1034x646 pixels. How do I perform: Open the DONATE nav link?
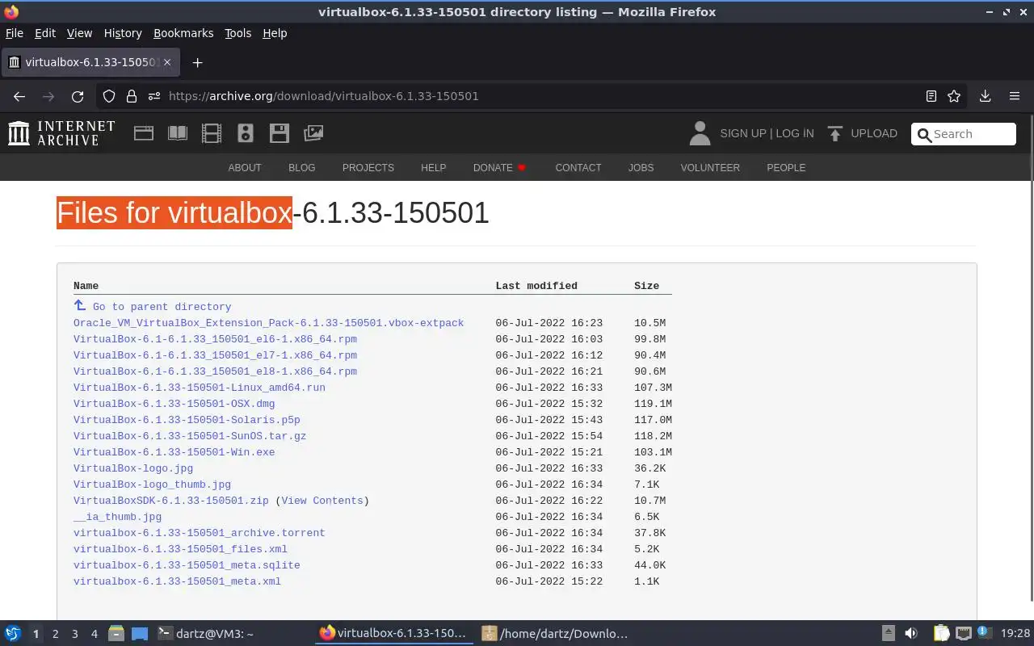(499, 168)
